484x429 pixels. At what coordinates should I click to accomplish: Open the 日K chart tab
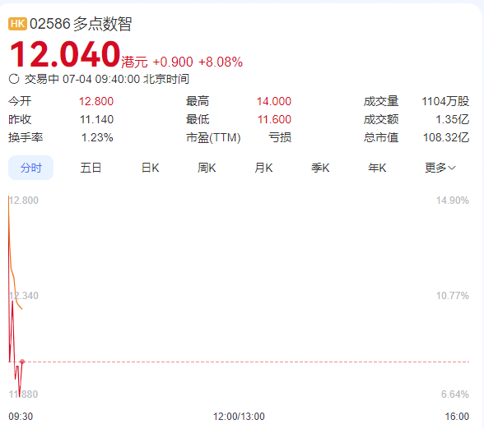[151, 168]
